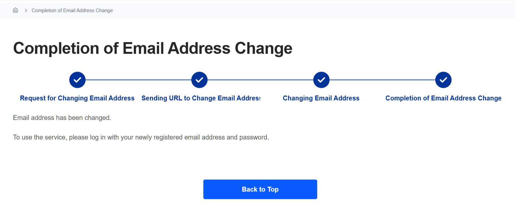Click the breadcrumb chevron separator arrow
This screenshot has width=515, height=215.
point(26,10)
